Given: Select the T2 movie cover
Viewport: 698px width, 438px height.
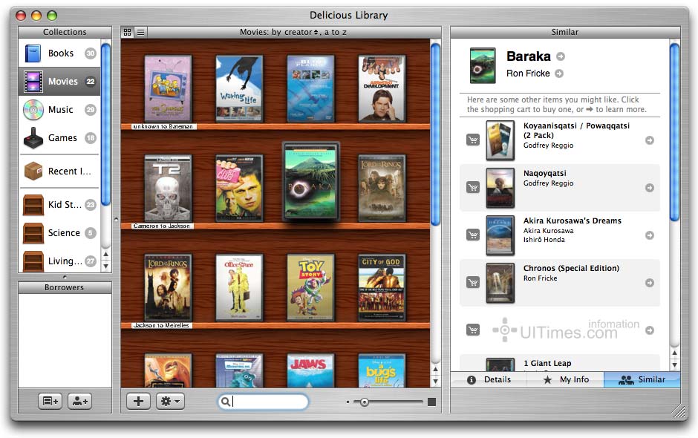Looking at the screenshot, I should click(169, 188).
